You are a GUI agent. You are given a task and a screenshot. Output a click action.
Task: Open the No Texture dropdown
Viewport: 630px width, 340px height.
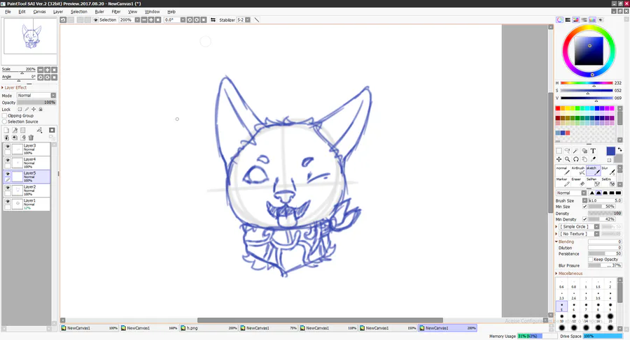pyautogui.click(x=596, y=234)
